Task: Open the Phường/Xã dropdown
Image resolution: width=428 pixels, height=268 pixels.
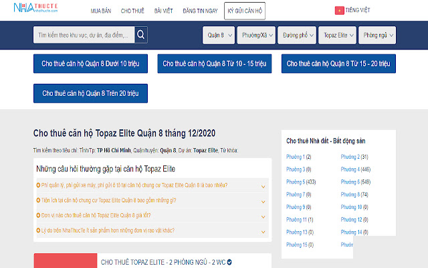Action: [x=256, y=35]
